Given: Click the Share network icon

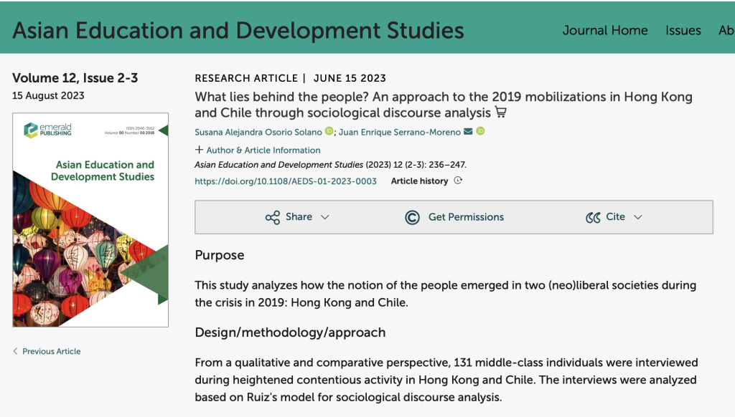Looking at the screenshot, I should [x=273, y=217].
